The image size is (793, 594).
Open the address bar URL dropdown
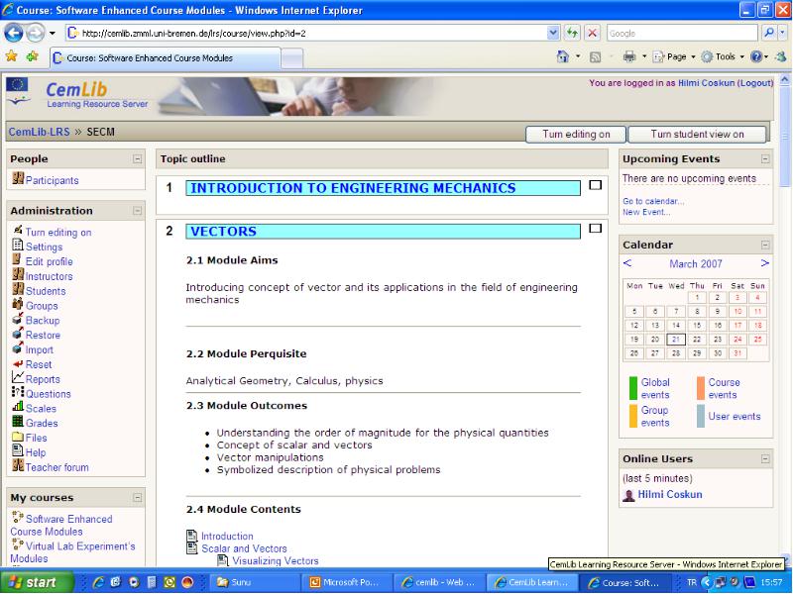(553, 34)
